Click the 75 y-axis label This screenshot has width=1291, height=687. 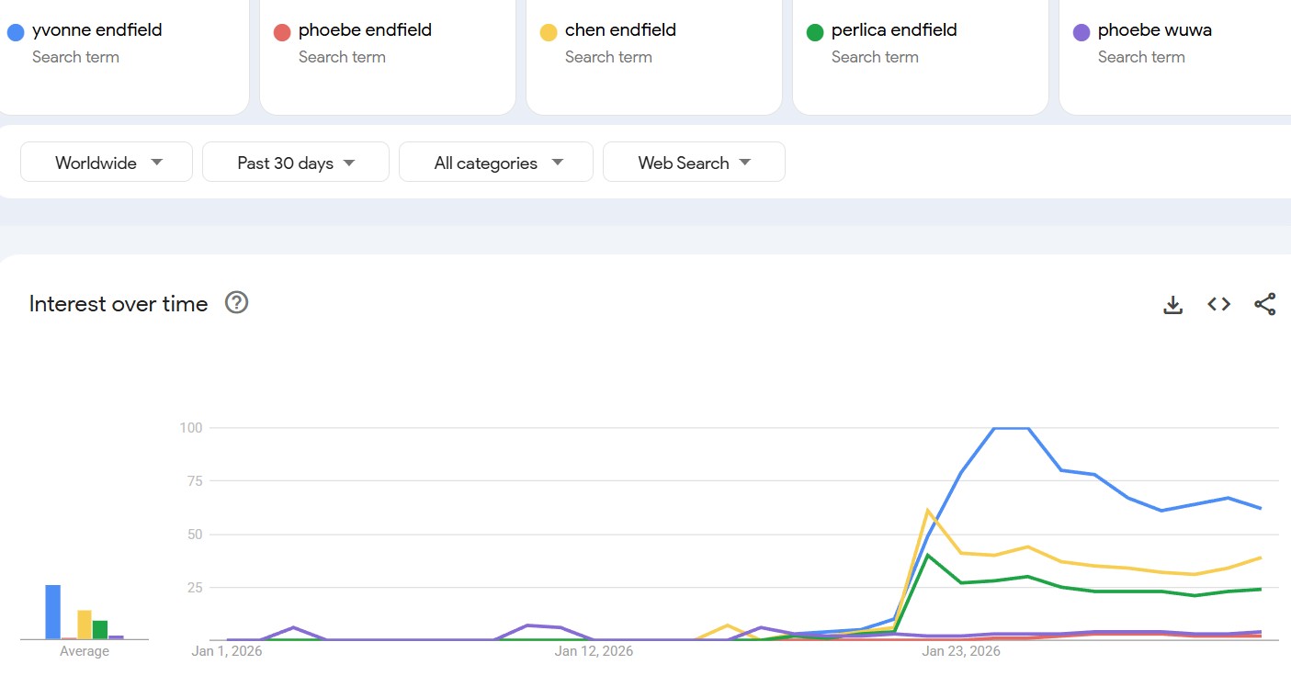click(x=195, y=480)
